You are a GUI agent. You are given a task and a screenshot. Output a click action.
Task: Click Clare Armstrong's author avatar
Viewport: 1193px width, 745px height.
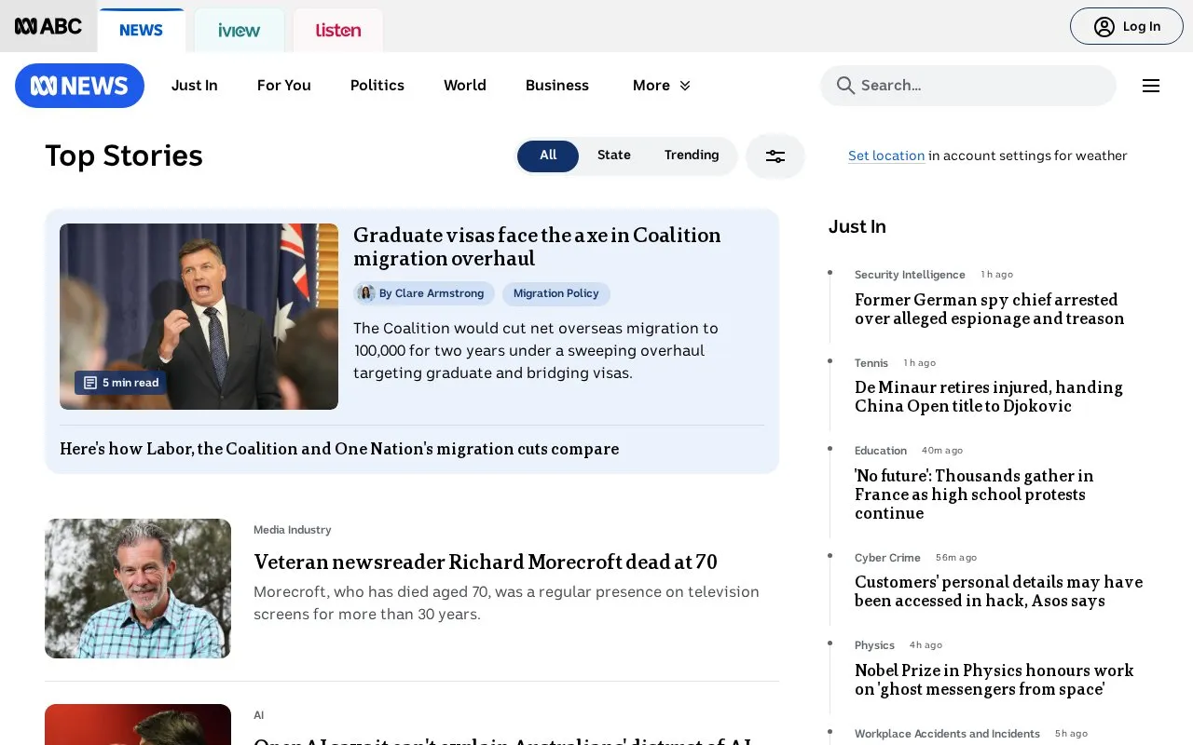tap(366, 293)
